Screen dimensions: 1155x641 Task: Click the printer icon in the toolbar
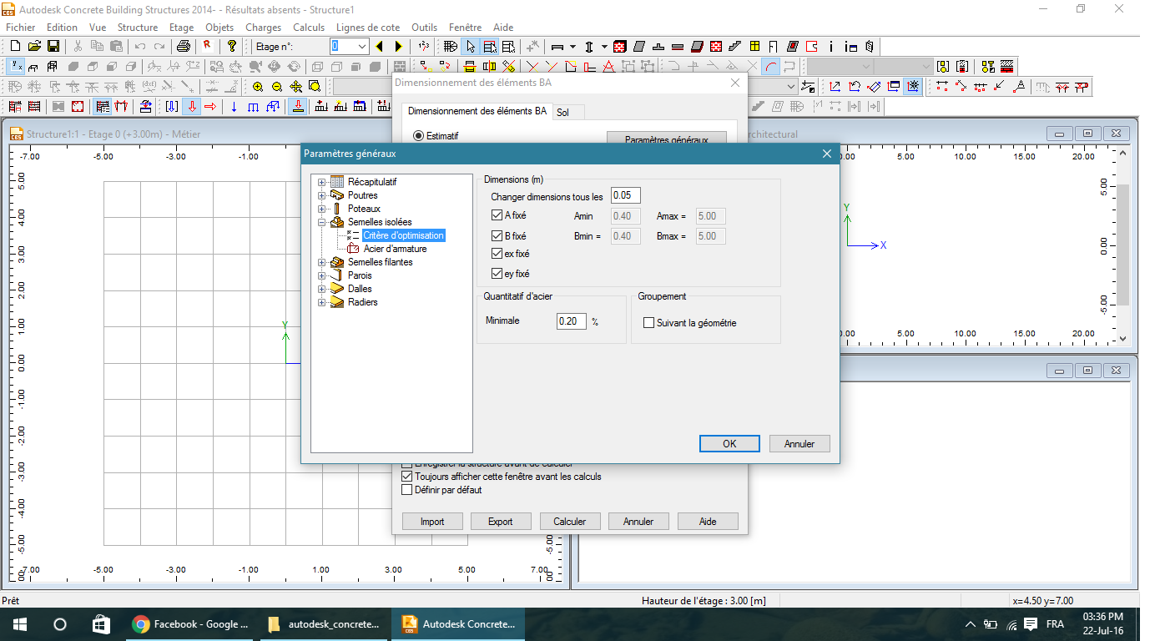(184, 46)
